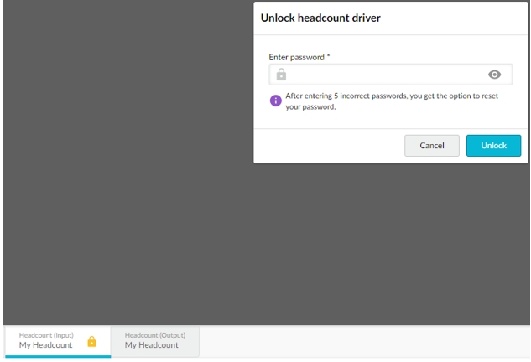The width and height of the screenshot is (531, 362).
Task: Toggle password visibility with the eye icon
Action: [x=494, y=75]
